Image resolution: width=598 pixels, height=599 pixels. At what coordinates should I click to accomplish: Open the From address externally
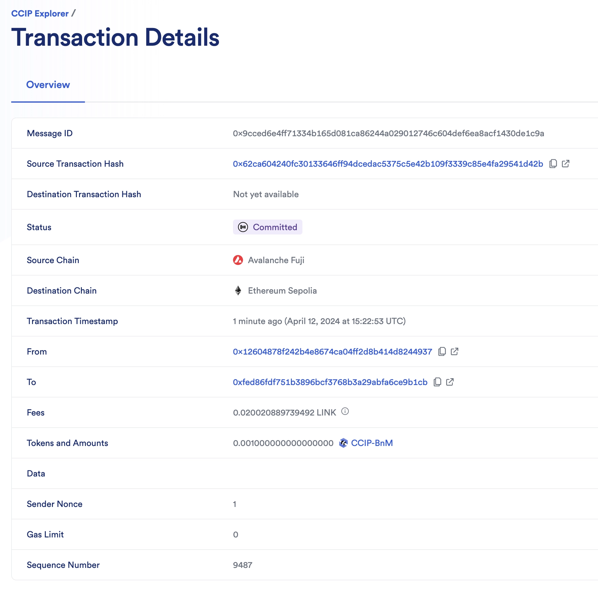coord(455,351)
